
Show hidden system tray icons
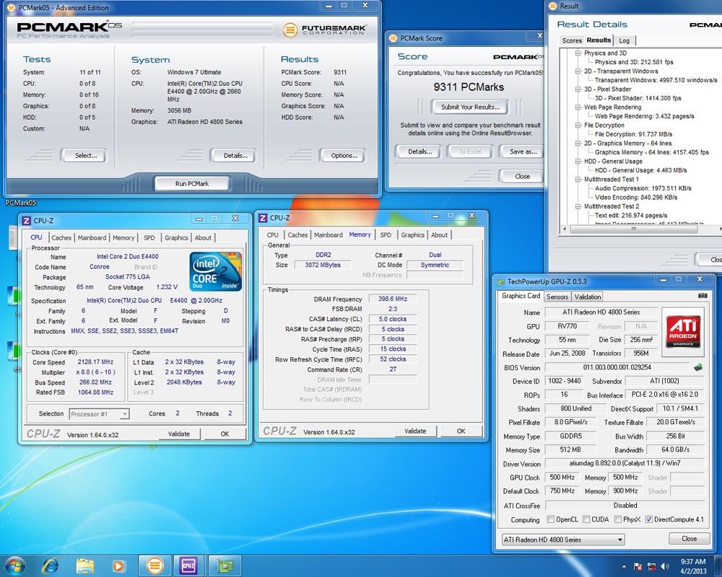(x=624, y=566)
